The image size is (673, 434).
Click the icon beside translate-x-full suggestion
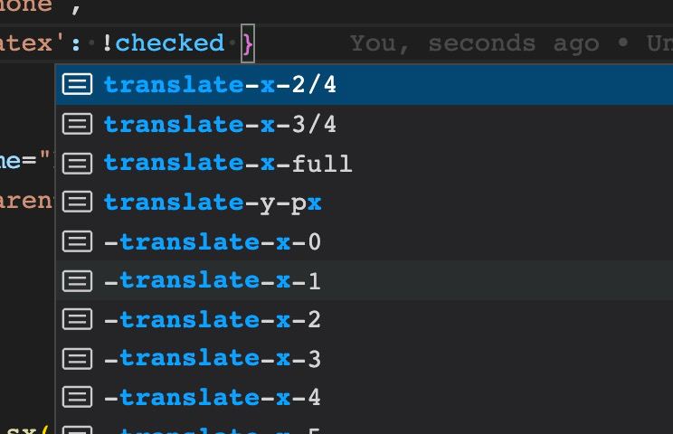click(77, 164)
